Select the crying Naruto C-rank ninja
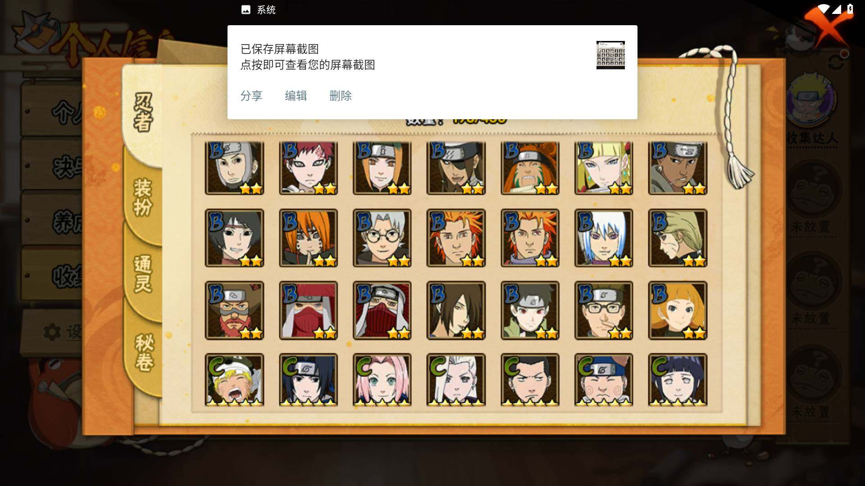Image resolution: width=865 pixels, height=486 pixels. click(x=234, y=380)
